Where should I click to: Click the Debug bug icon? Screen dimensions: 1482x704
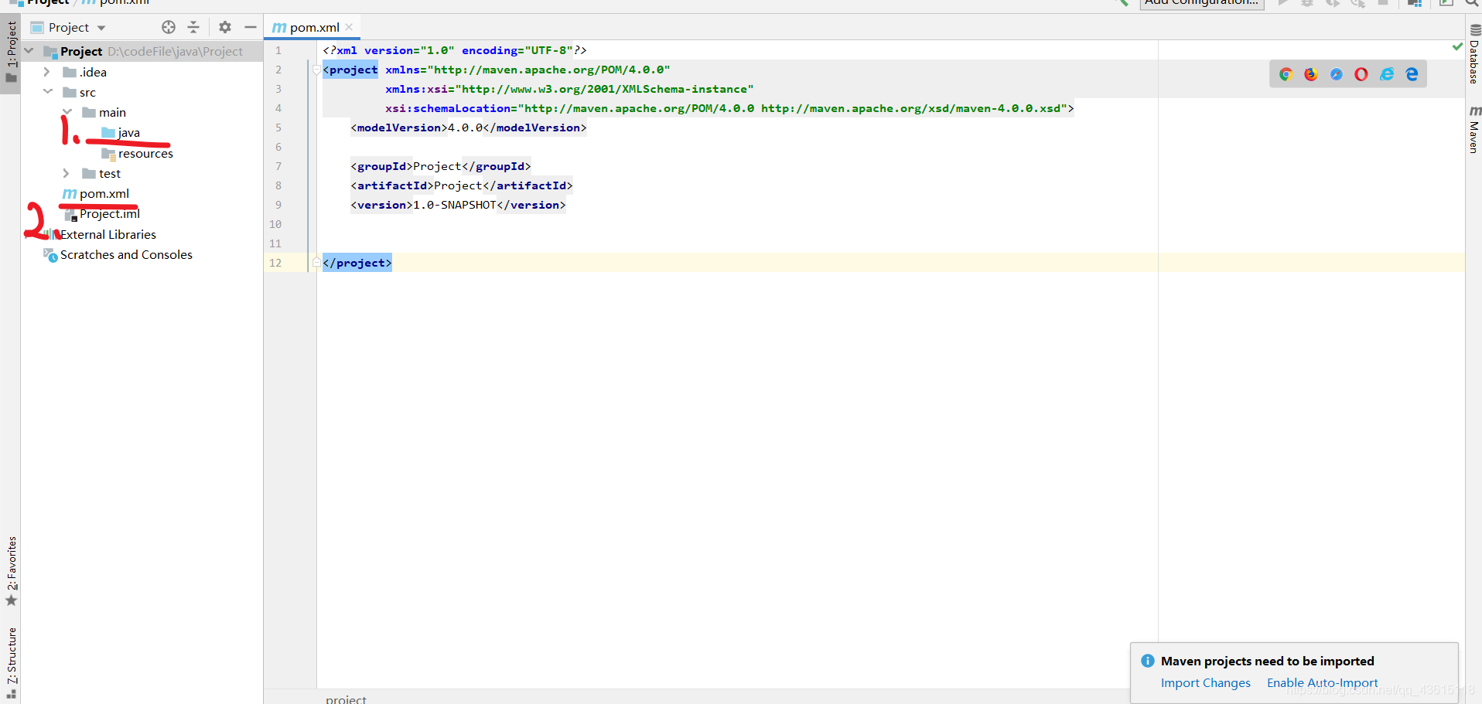click(x=1307, y=3)
